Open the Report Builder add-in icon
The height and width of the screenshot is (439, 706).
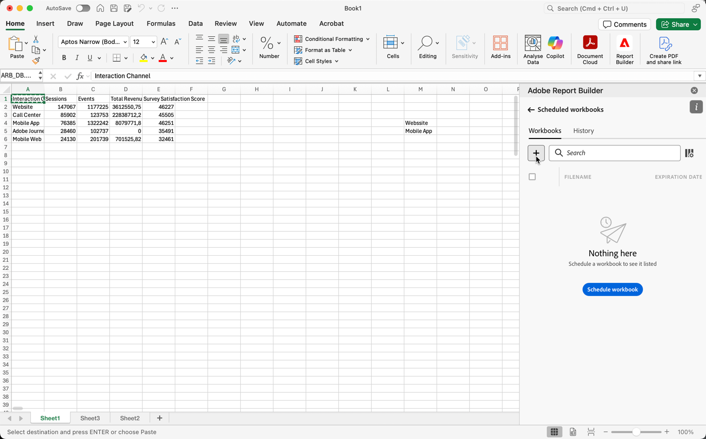624,50
